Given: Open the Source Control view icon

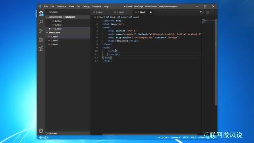Looking at the screenshot, I should coord(41,31).
